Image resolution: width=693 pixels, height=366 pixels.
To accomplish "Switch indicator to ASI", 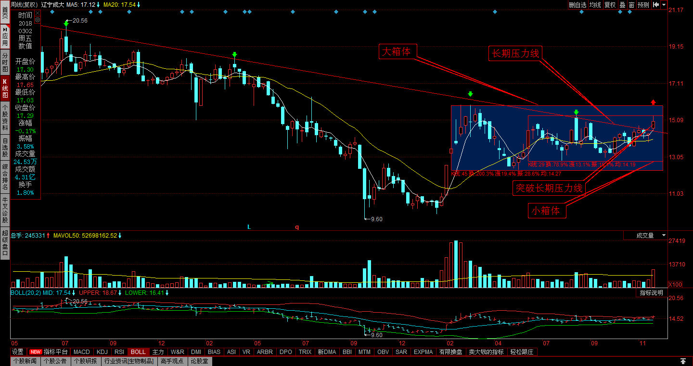I will tap(231, 352).
